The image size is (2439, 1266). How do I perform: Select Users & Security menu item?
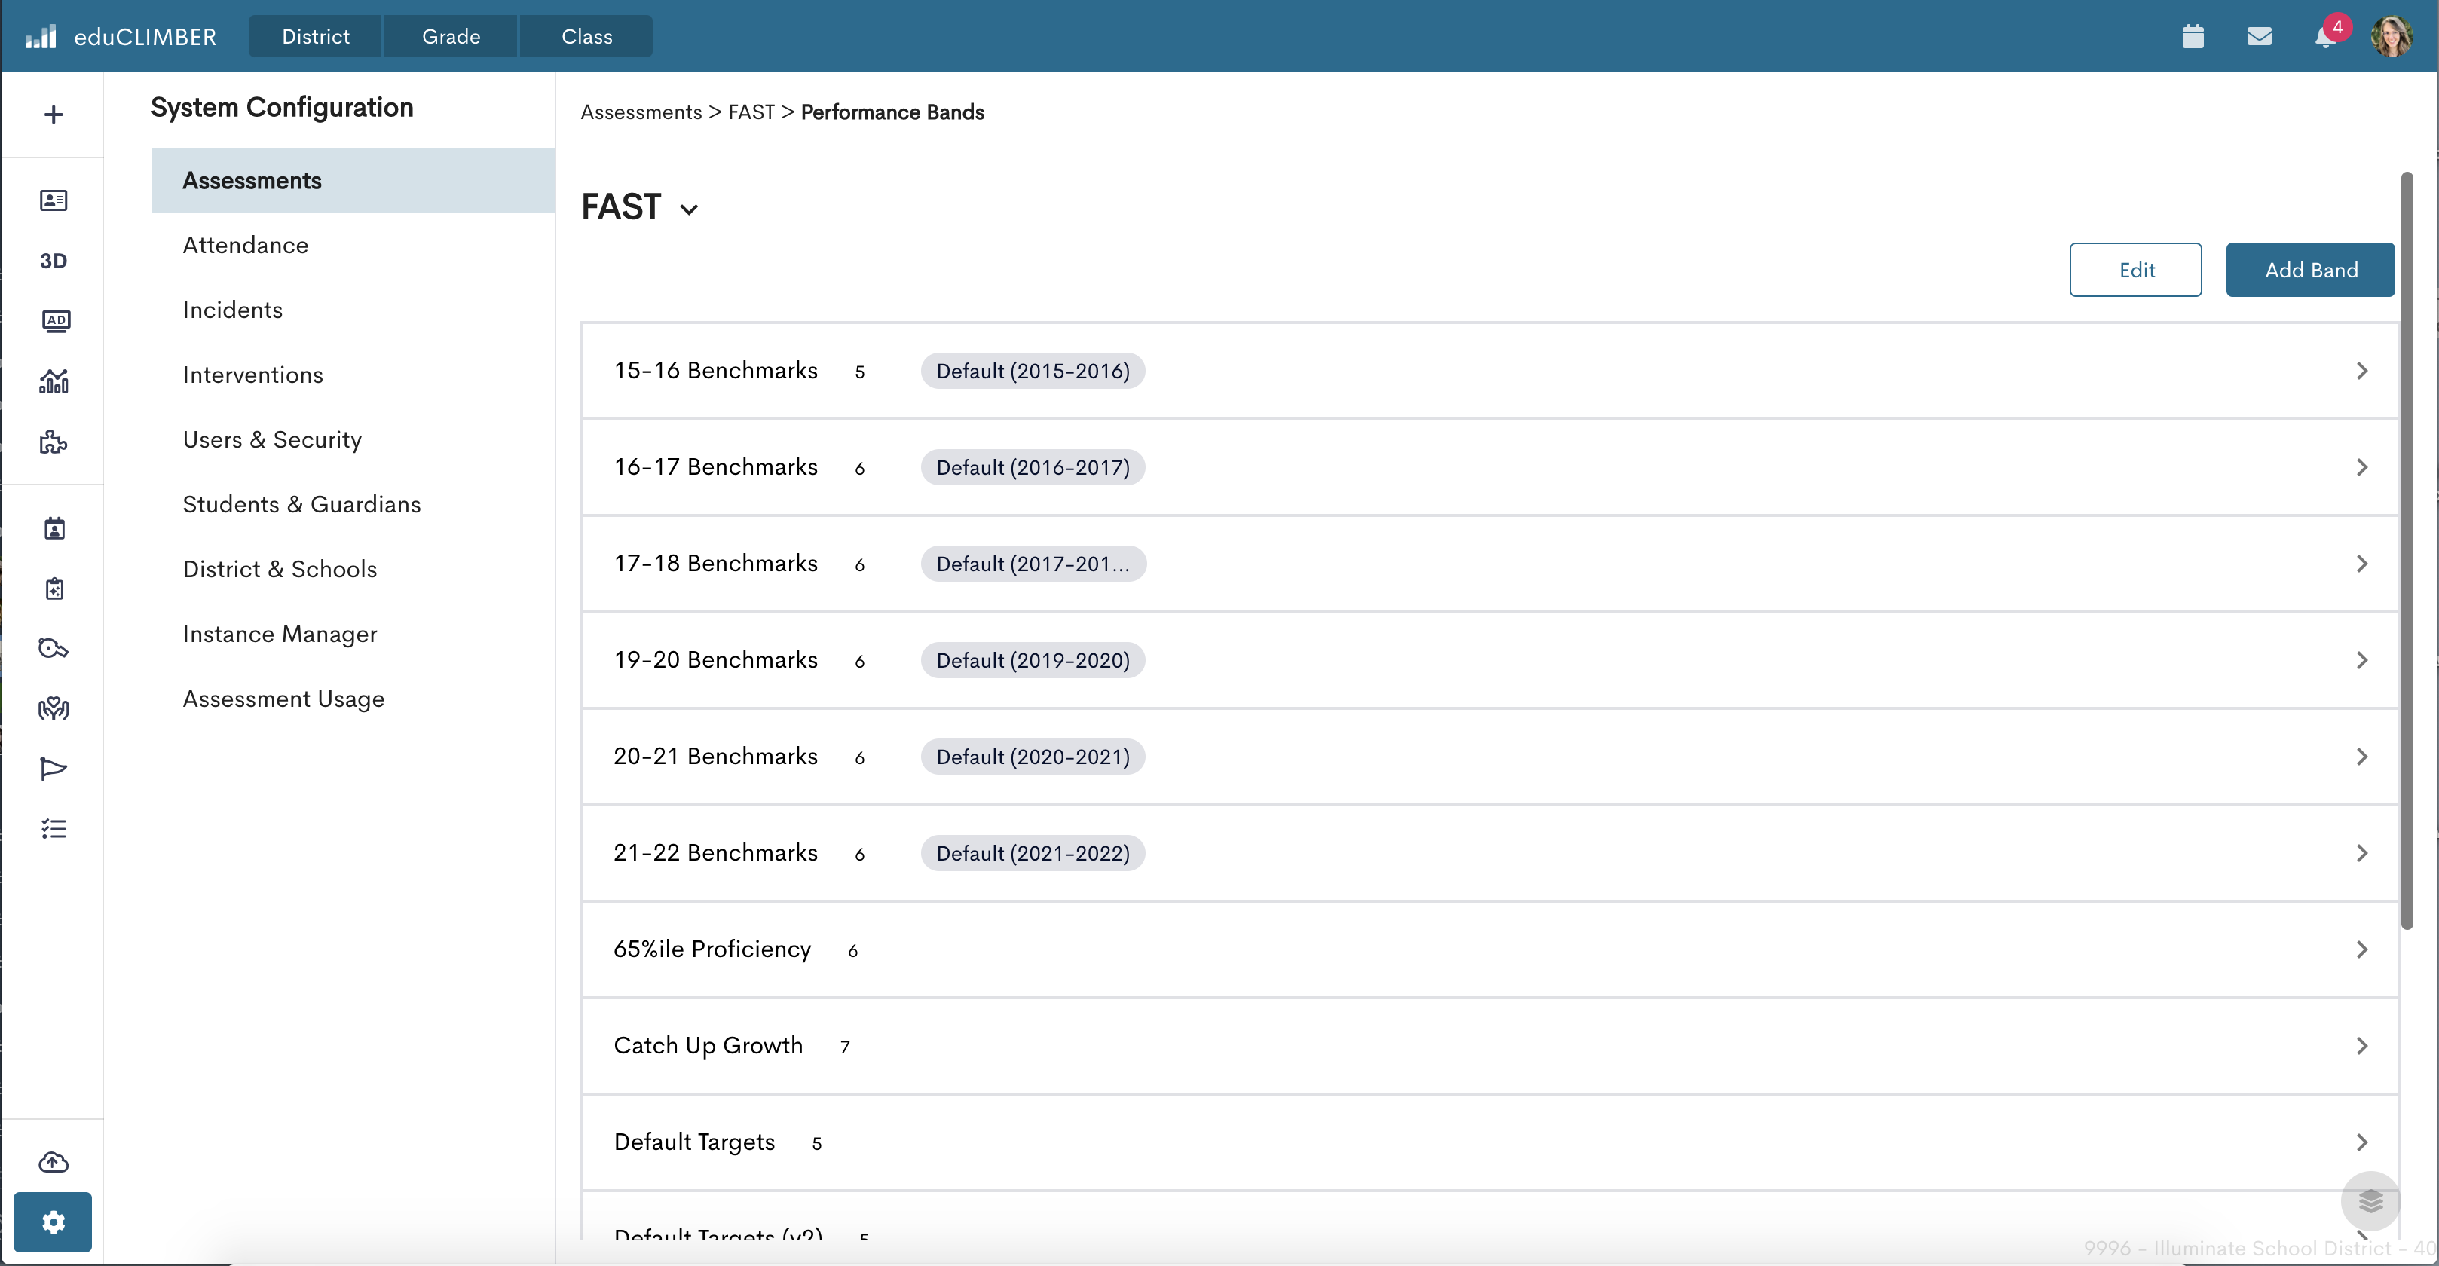pyautogui.click(x=353, y=439)
